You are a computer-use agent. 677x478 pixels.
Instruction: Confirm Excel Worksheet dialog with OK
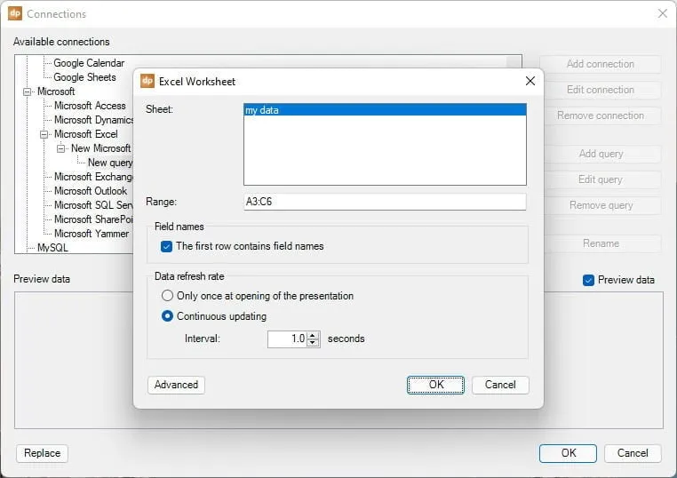click(435, 385)
